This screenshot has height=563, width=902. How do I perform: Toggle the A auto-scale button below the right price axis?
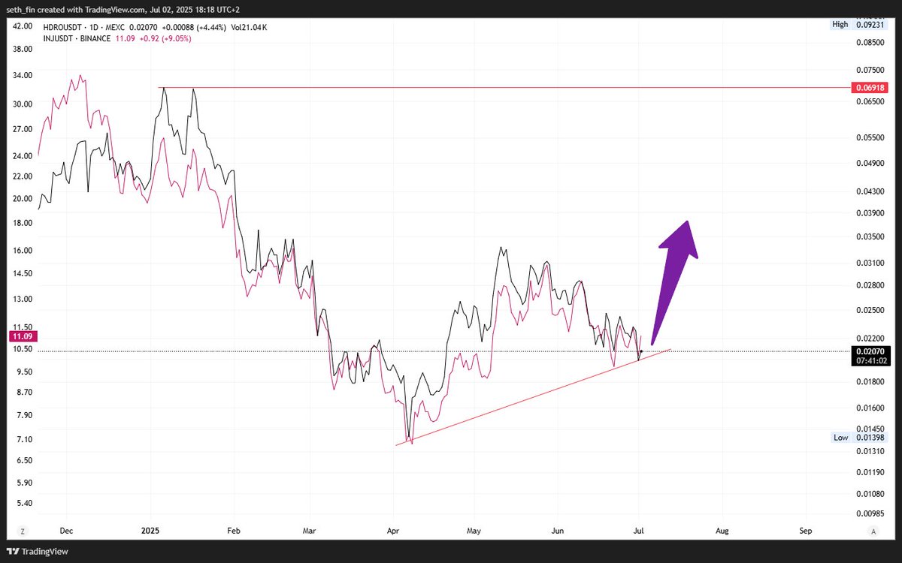(x=873, y=531)
